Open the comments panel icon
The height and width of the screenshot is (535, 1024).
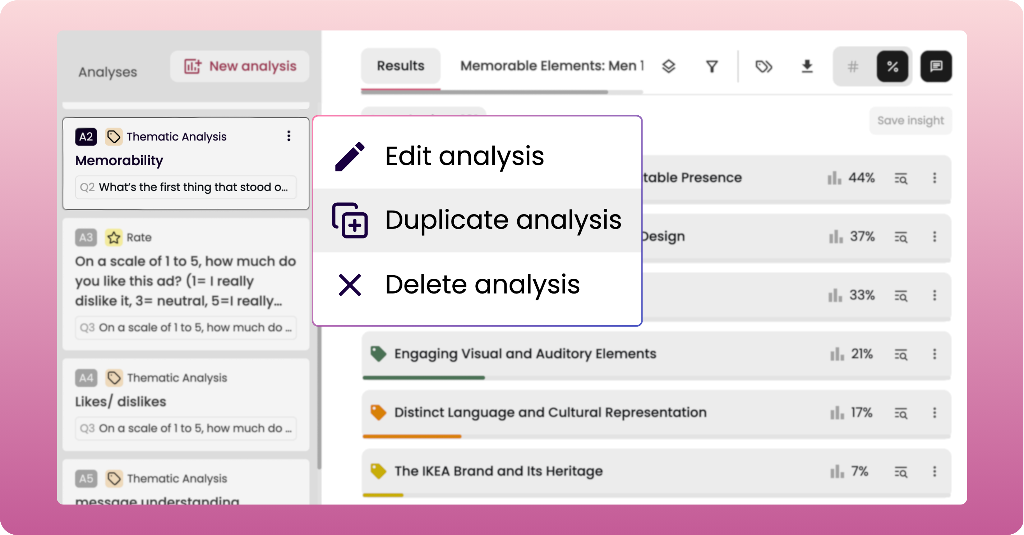(936, 66)
